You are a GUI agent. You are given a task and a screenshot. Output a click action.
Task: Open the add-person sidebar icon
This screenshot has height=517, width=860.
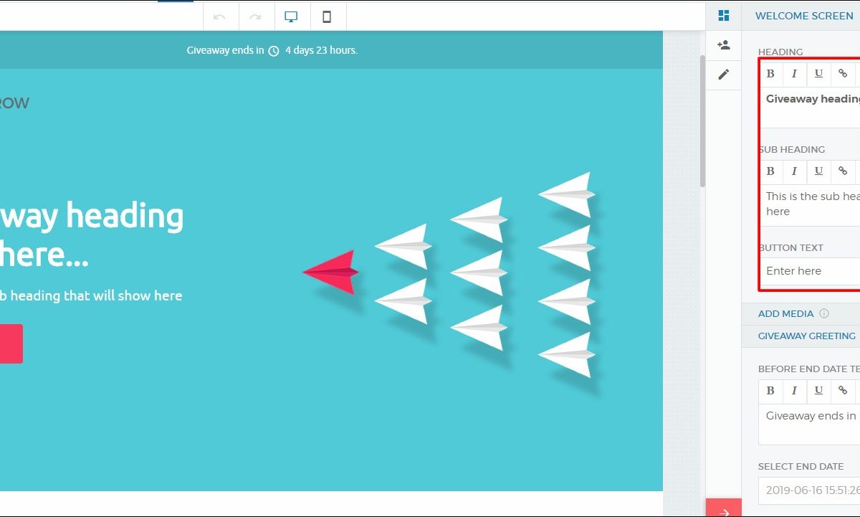[724, 45]
